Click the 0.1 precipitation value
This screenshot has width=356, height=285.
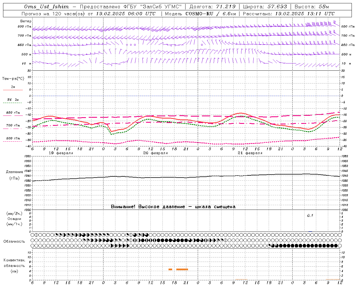click(310, 215)
